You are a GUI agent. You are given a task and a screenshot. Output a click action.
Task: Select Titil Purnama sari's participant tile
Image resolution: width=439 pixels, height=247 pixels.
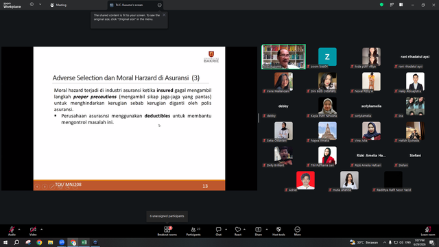pos(327,156)
